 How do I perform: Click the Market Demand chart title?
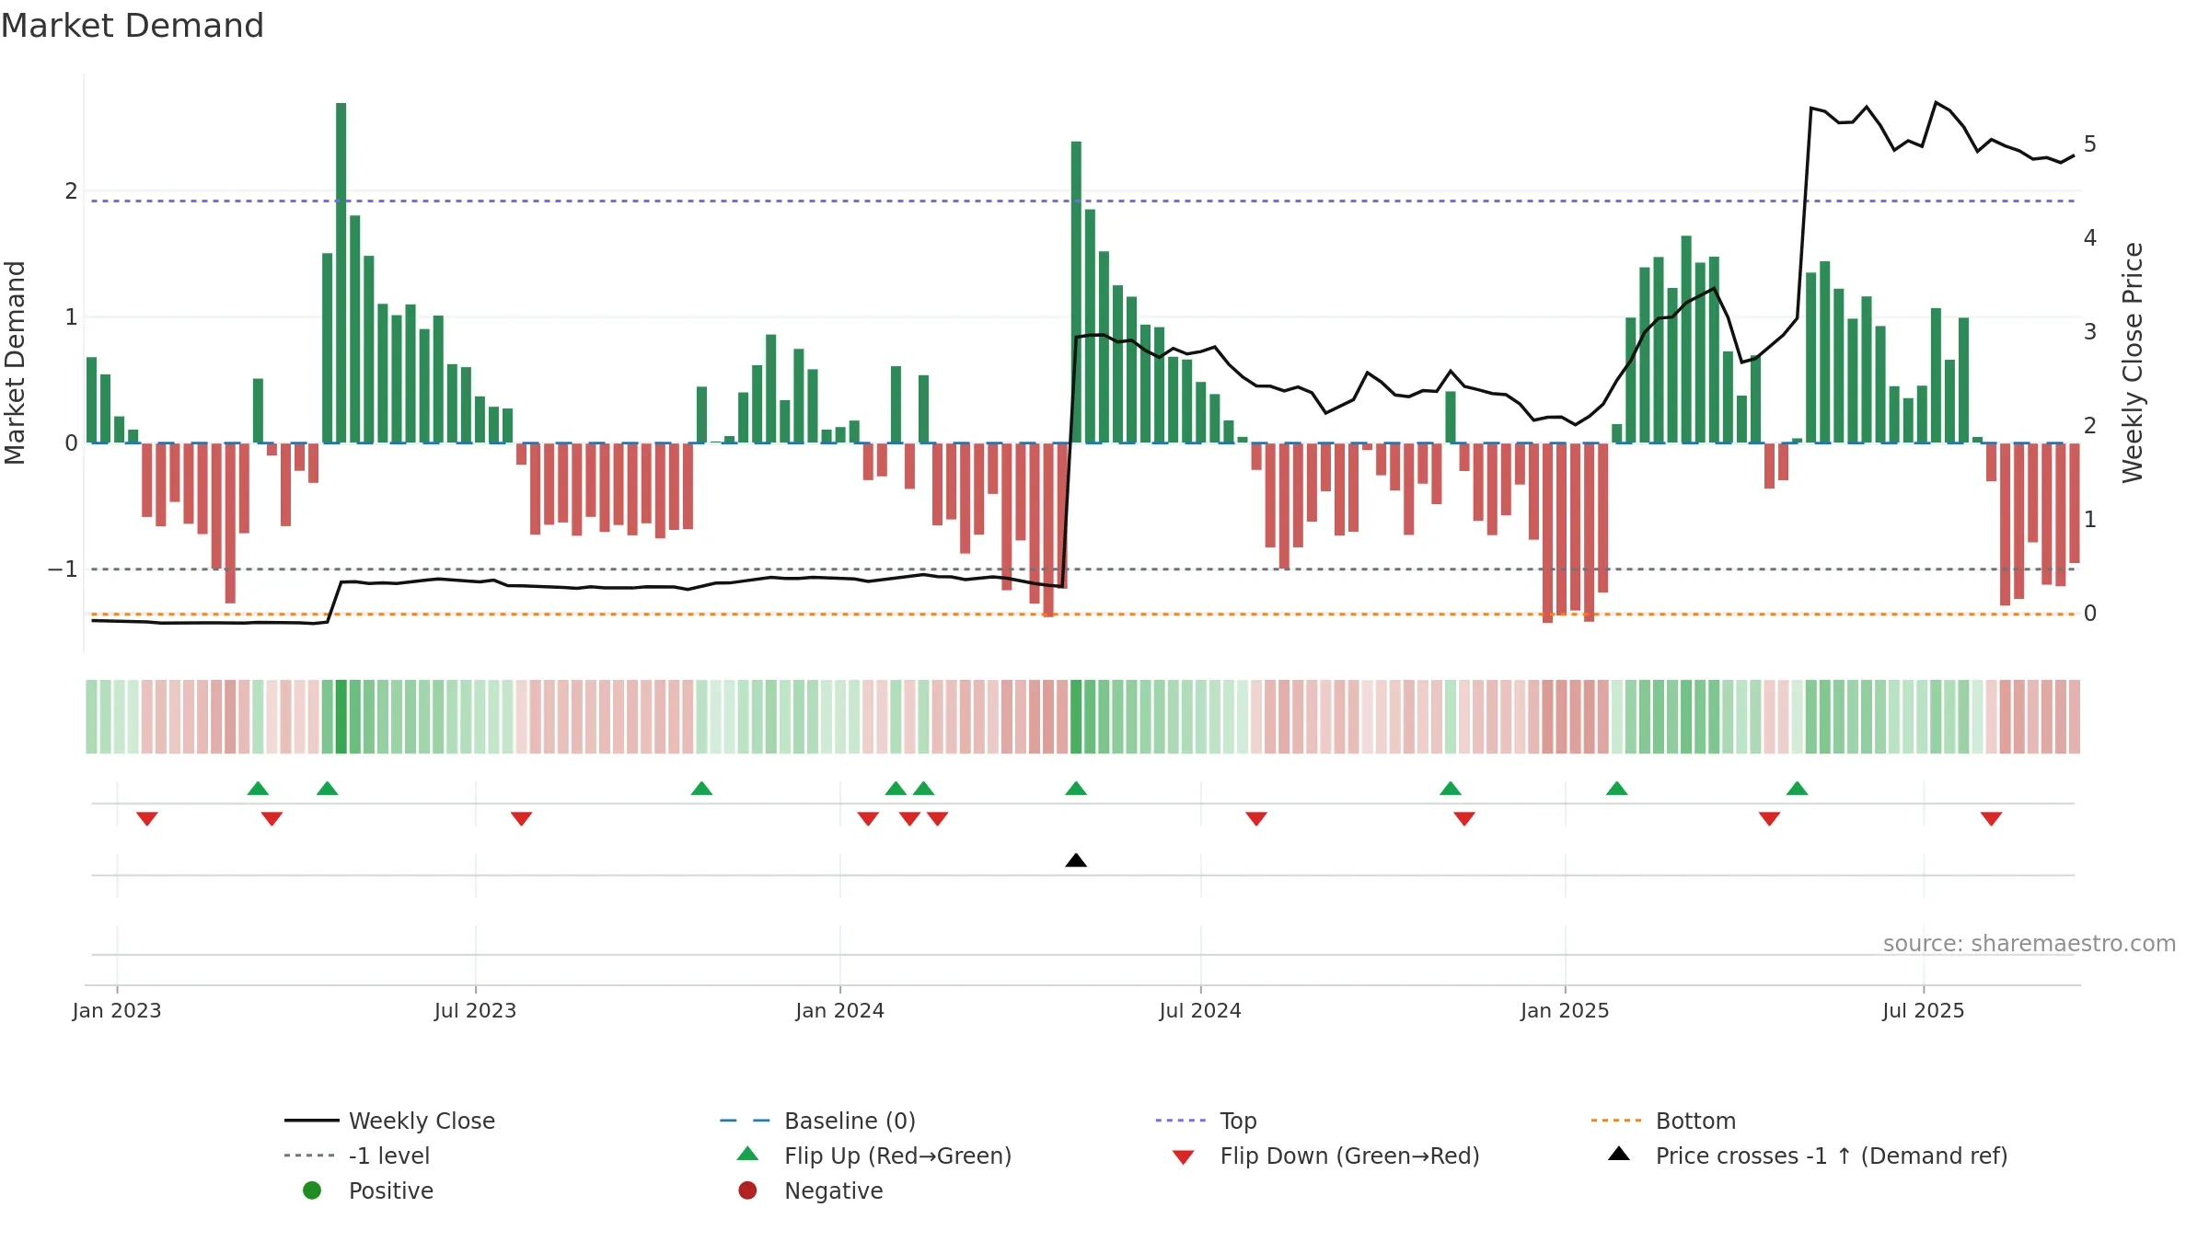pyautogui.click(x=133, y=25)
